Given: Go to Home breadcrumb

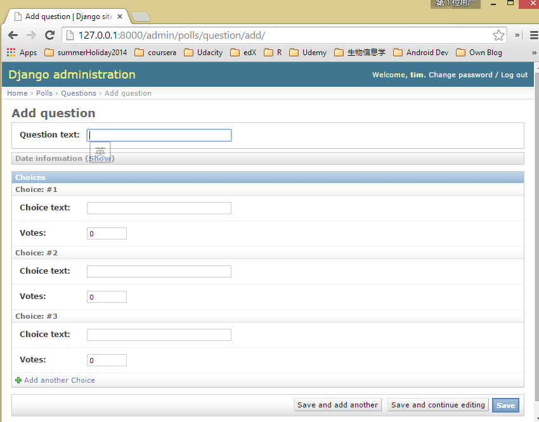Looking at the screenshot, I should pyautogui.click(x=17, y=93).
